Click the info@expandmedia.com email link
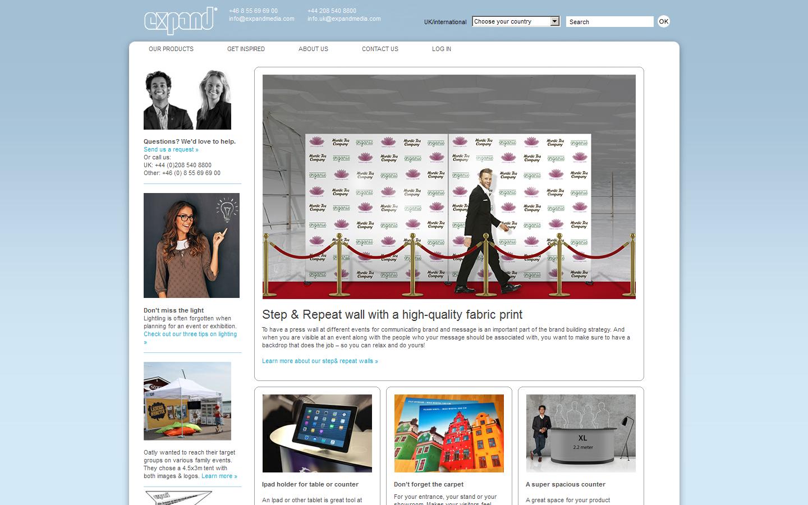The height and width of the screenshot is (505, 808). point(261,19)
